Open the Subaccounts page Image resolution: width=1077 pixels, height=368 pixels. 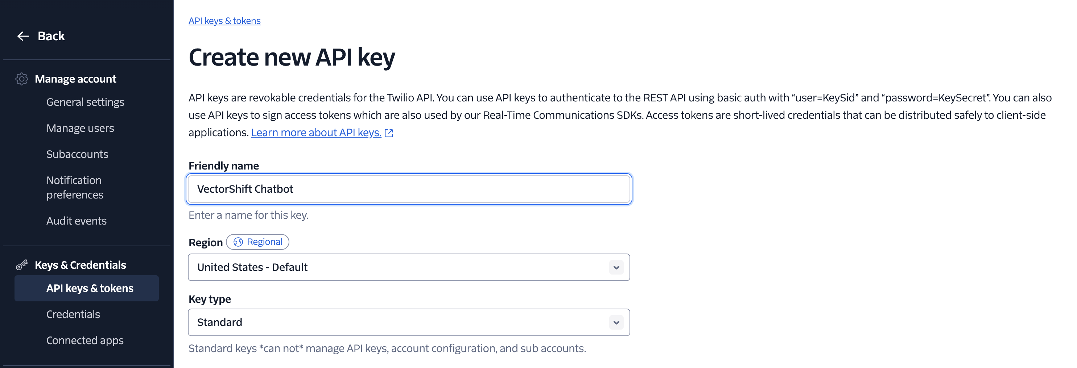pos(77,154)
